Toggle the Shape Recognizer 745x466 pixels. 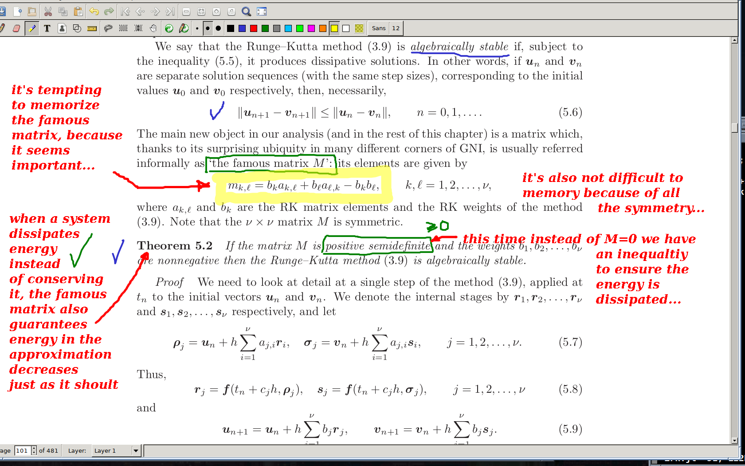(x=77, y=28)
